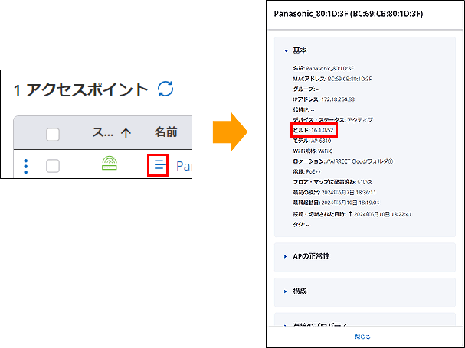Sort by the ス... column arrow
The width and height of the screenshot is (465, 348).
coord(126,133)
